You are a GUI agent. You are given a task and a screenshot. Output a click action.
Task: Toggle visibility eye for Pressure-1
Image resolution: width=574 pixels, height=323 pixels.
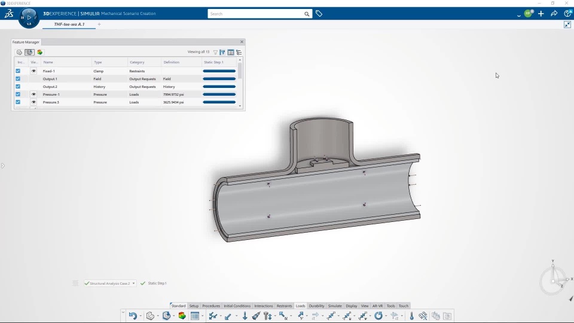click(x=33, y=94)
